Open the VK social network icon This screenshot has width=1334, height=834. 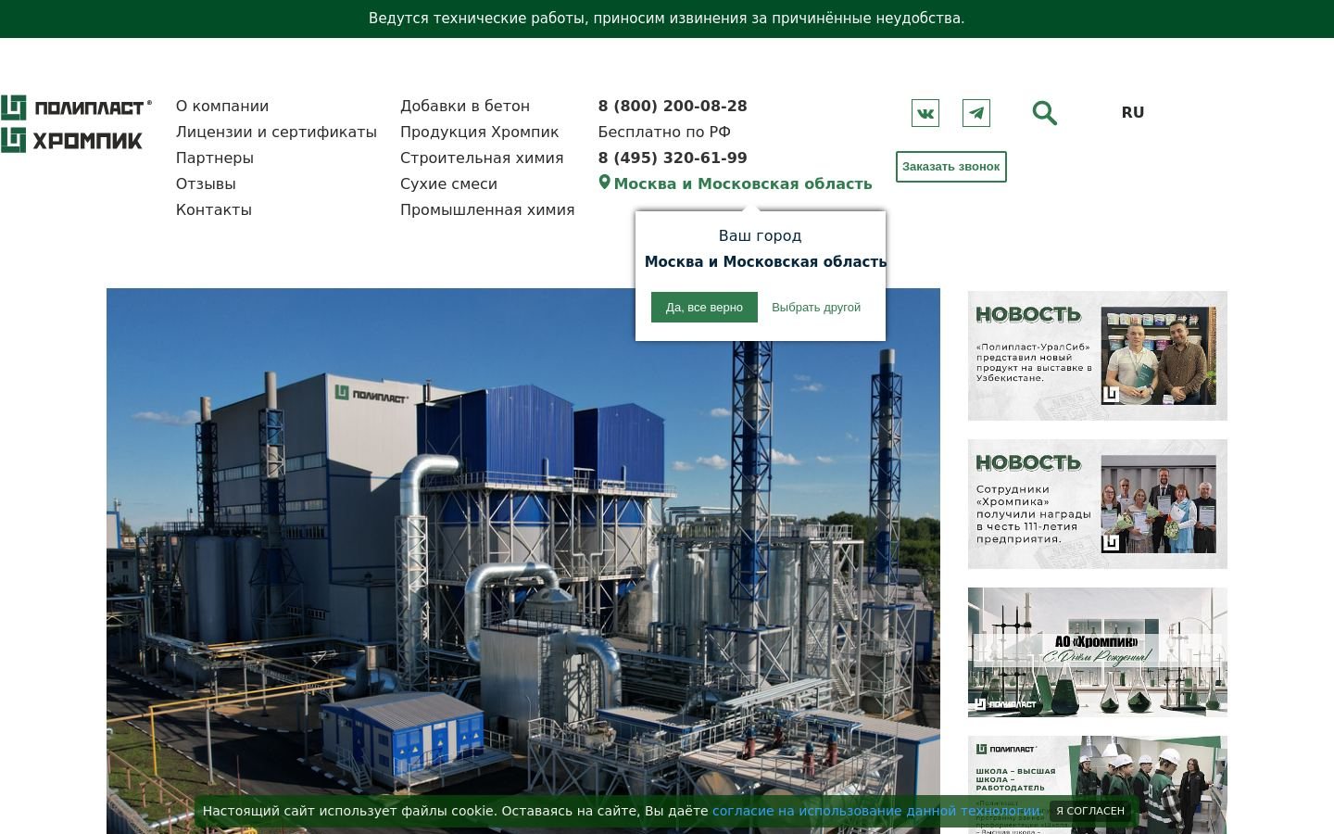pyautogui.click(x=925, y=113)
